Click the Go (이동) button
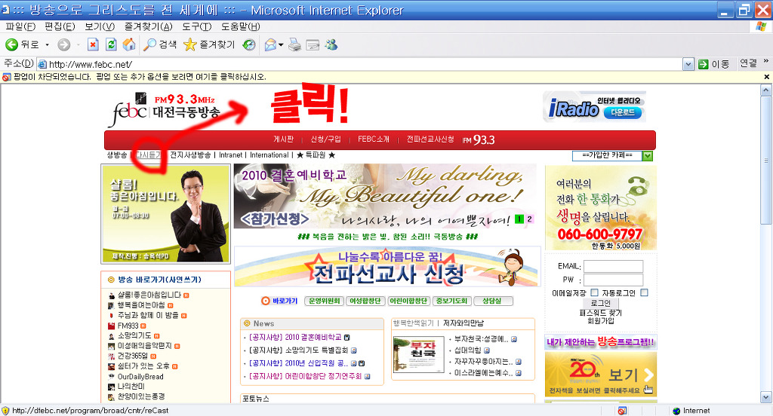 tap(713, 64)
